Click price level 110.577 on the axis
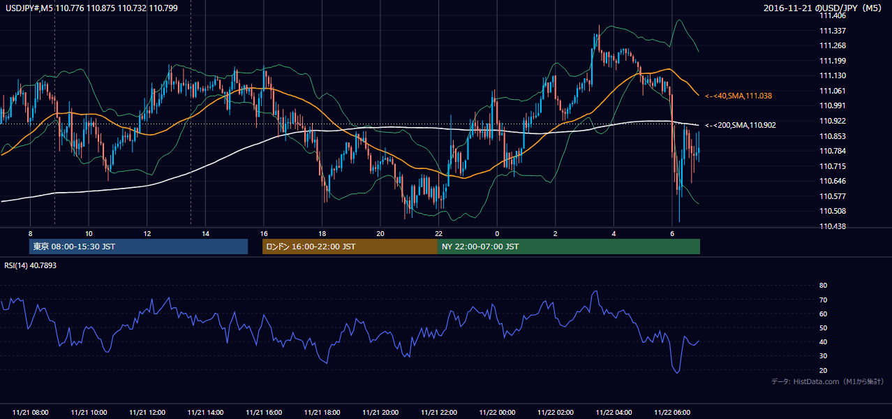Image resolution: width=892 pixels, height=419 pixels. [833, 196]
